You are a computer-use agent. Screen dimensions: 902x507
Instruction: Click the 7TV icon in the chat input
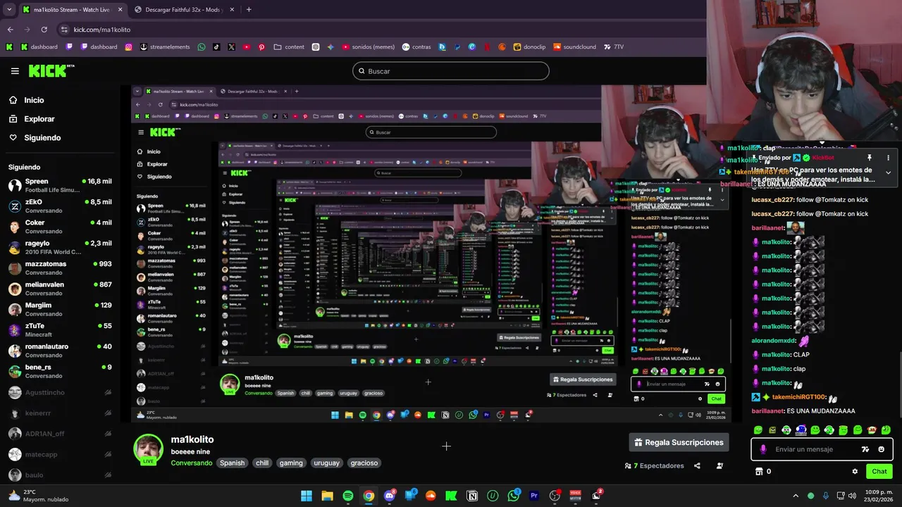865,449
